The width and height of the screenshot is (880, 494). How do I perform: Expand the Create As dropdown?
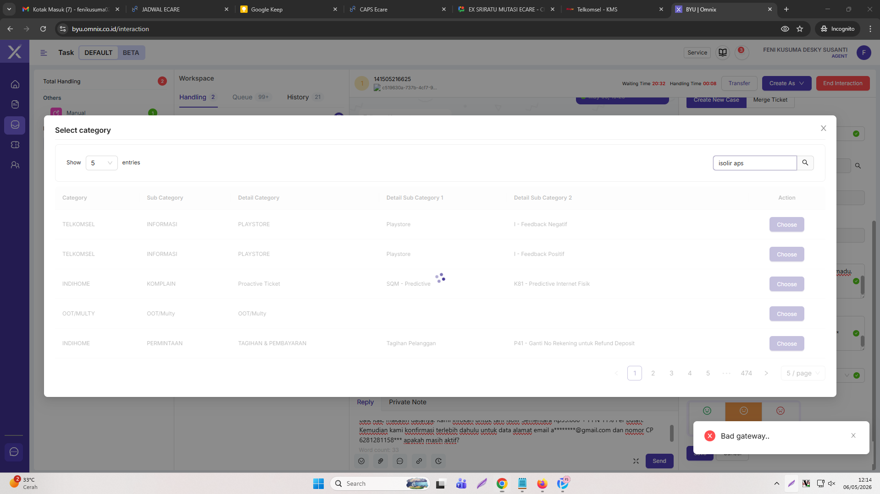point(786,83)
